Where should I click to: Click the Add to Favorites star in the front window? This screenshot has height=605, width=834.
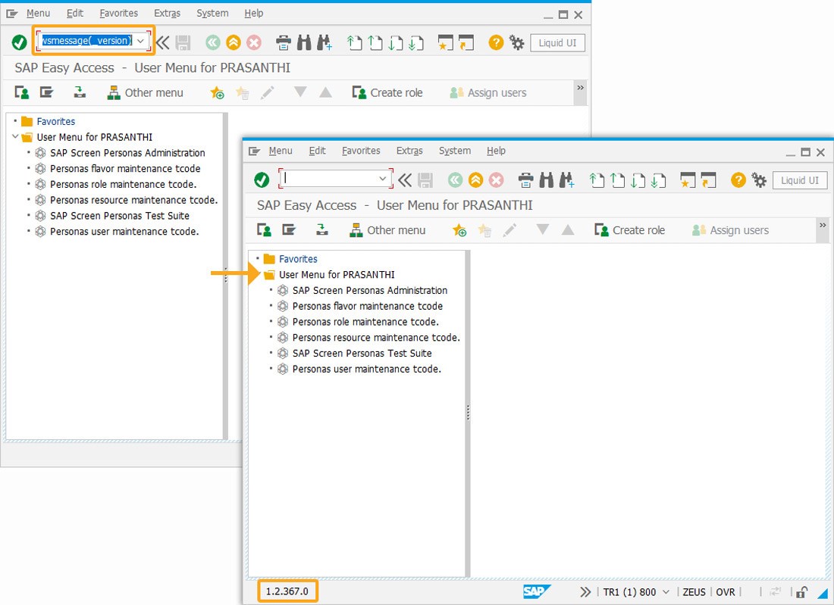[459, 230]
